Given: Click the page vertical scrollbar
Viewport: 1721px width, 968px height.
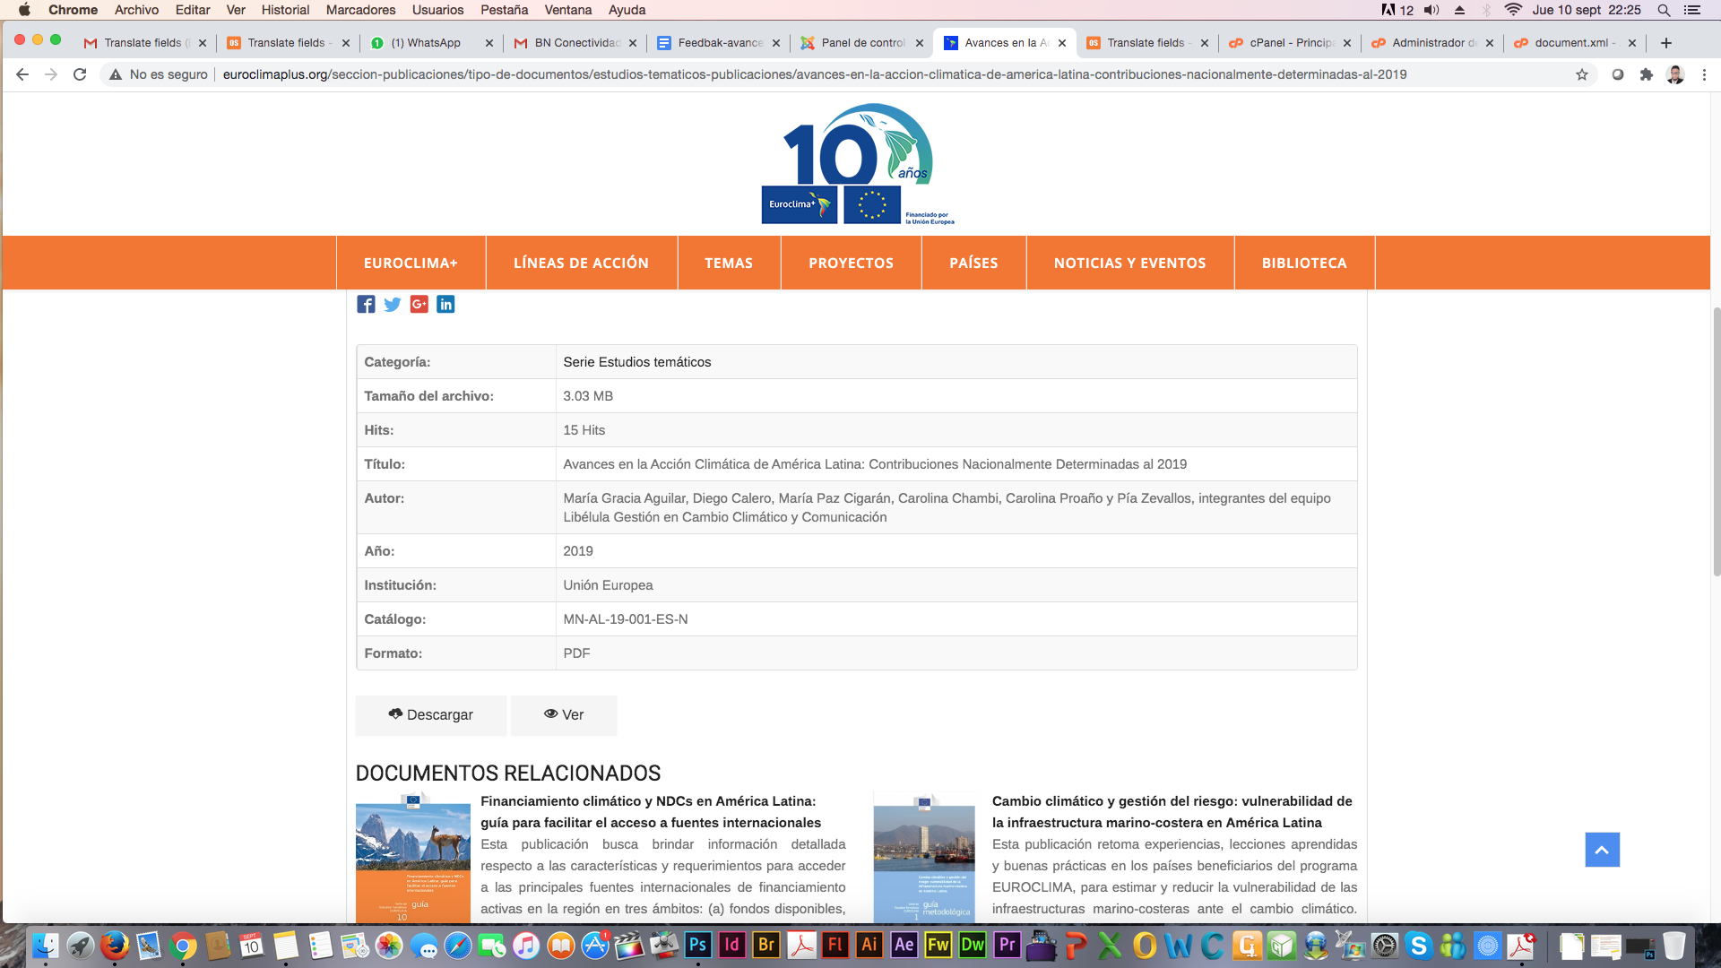Looking at the screenshot, I should tap(1716, 442).
